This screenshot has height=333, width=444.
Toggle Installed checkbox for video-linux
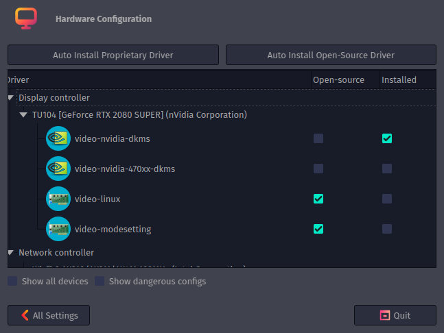[387, 199]
